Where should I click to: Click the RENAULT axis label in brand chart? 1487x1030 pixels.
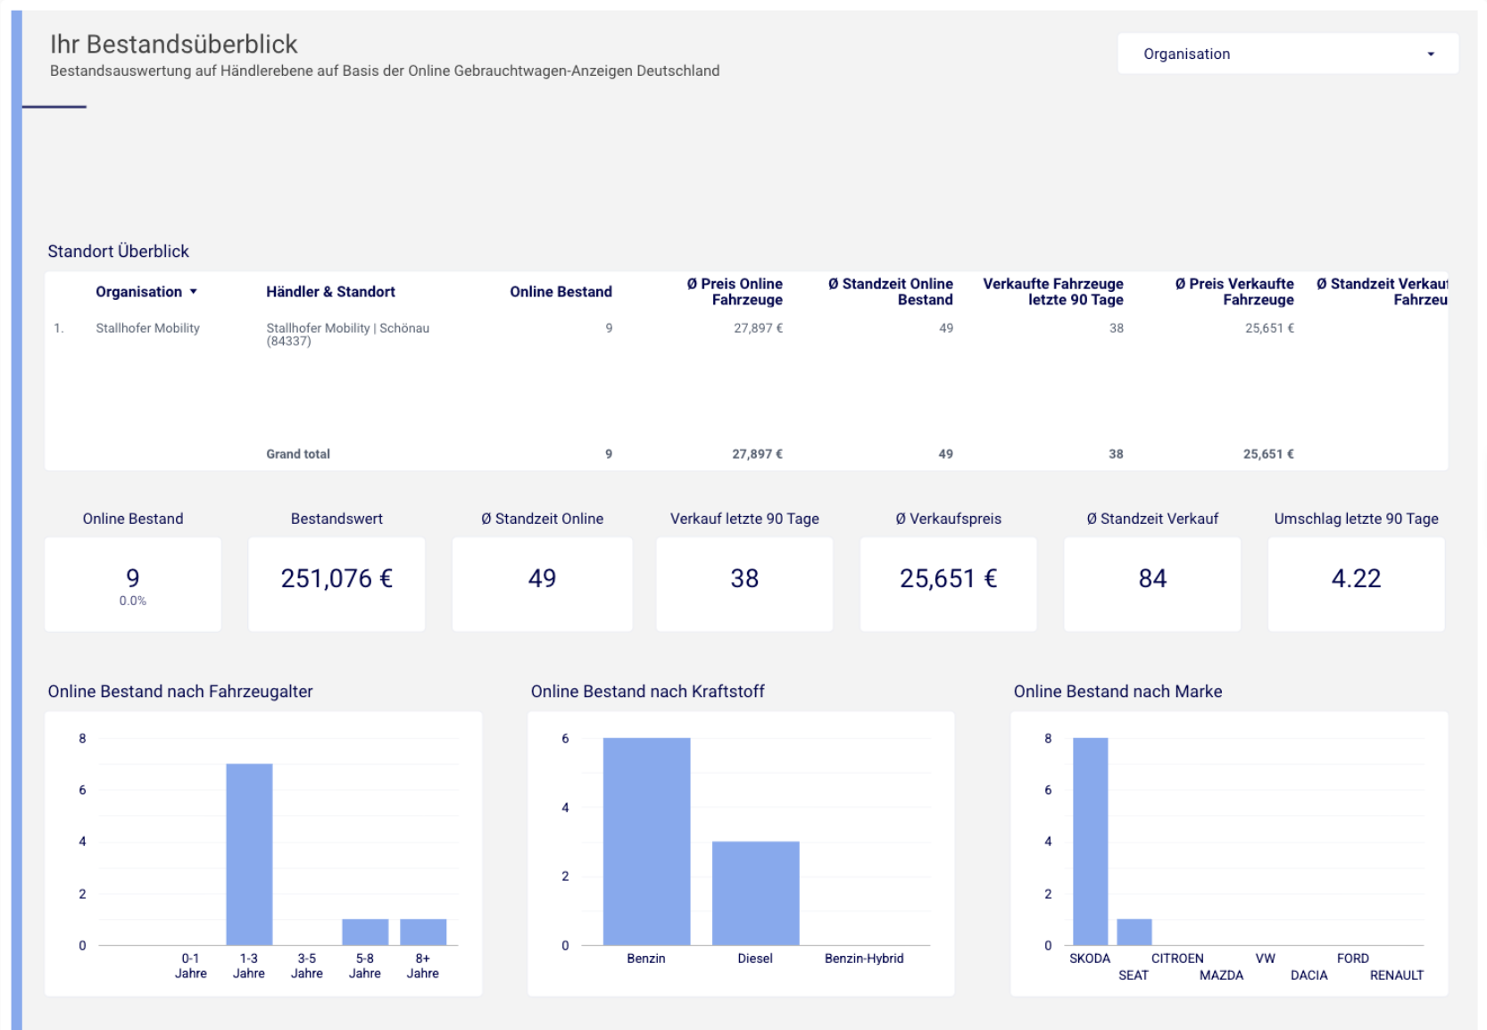tap(1396, 976)
